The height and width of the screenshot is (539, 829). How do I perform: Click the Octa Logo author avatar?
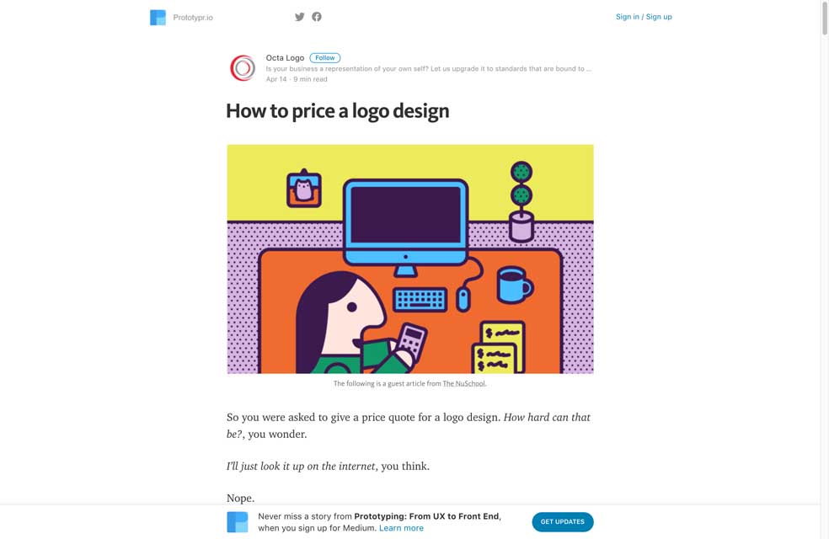click(243, 68)
